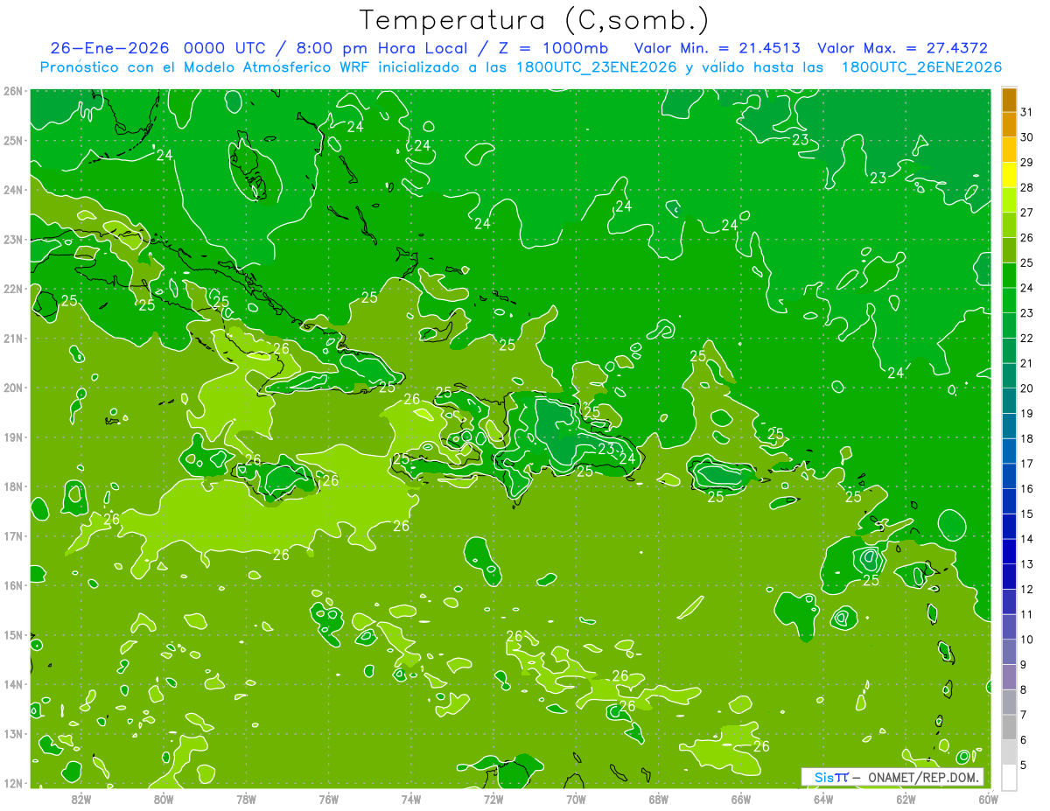Viewport: 1050px width, 811px height.
Task: Click the 60W longitude axis label
Action: pyautogui.click(x=989, y=799)
